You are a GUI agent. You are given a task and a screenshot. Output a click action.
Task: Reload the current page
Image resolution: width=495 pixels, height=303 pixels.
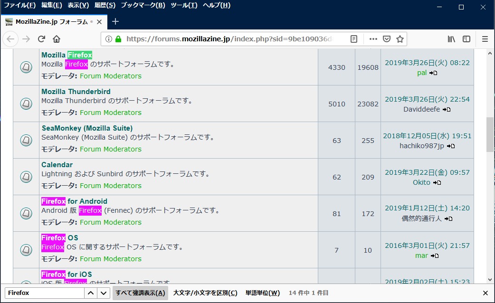pos(41,39)
